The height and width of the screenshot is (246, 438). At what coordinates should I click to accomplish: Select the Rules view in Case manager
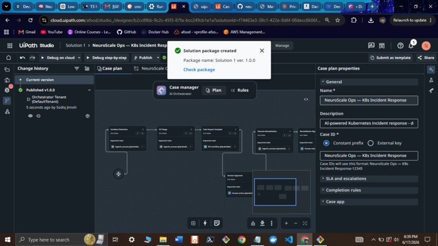(240, 90)
